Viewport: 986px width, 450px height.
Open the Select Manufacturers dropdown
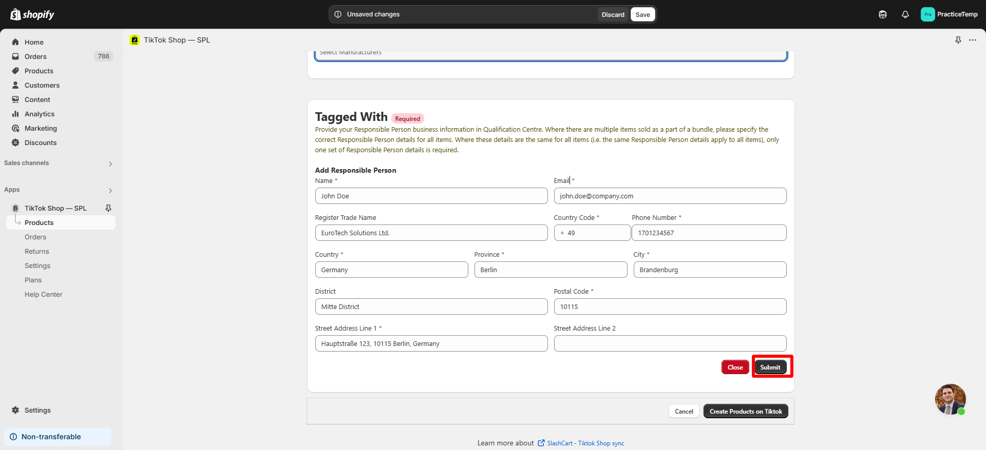click(551, 54)
